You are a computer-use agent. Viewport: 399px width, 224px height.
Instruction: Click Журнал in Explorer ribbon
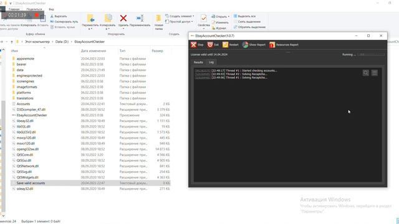[219, 28]
